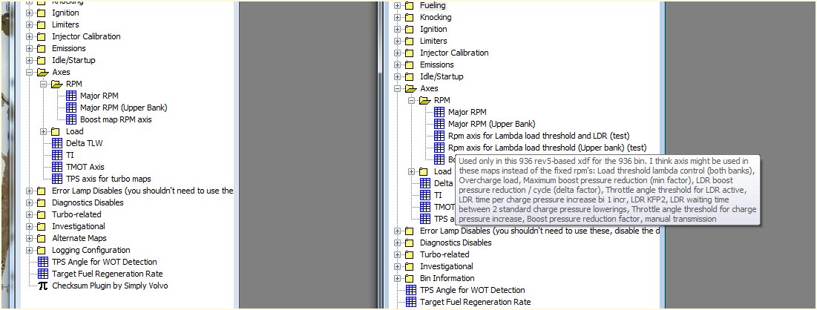Click TMOT Axis table icon in left panel

(x=57, y=167)
